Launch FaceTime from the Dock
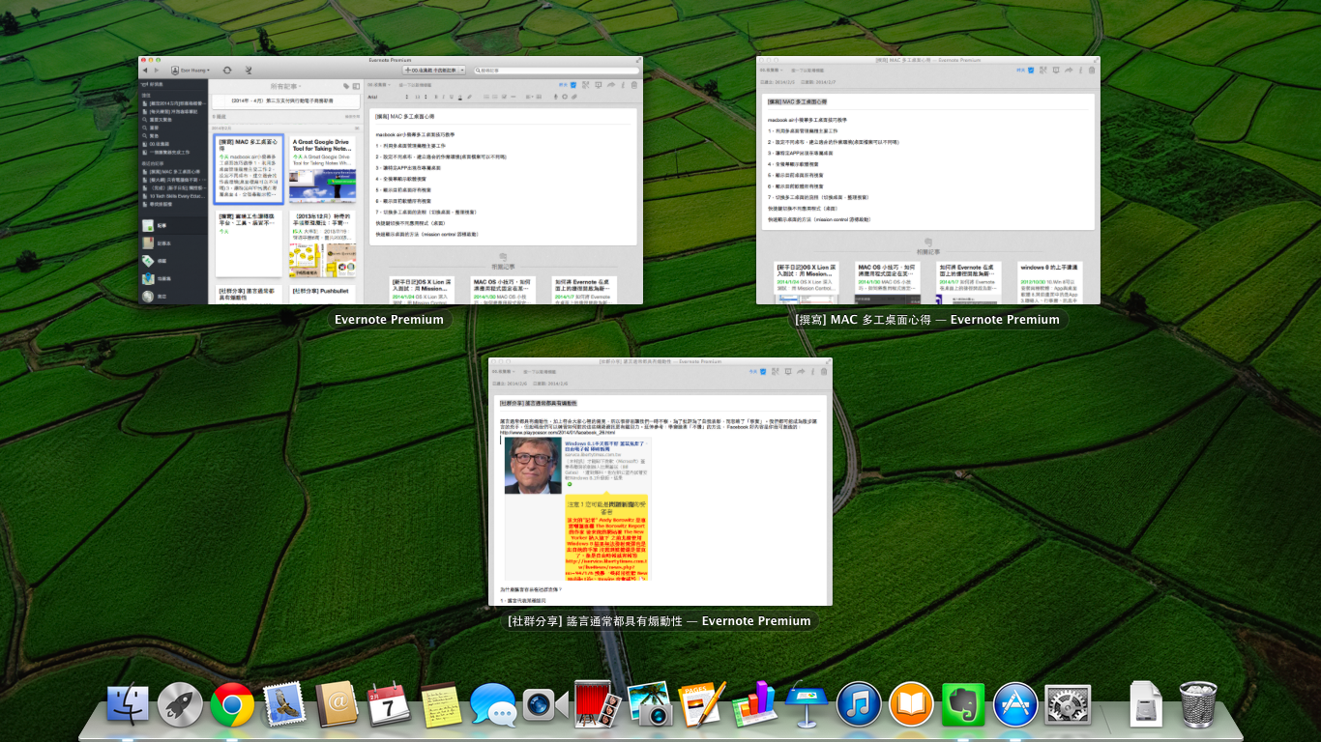Screen dimensions: 1321x742 click(x=545, y=705)
